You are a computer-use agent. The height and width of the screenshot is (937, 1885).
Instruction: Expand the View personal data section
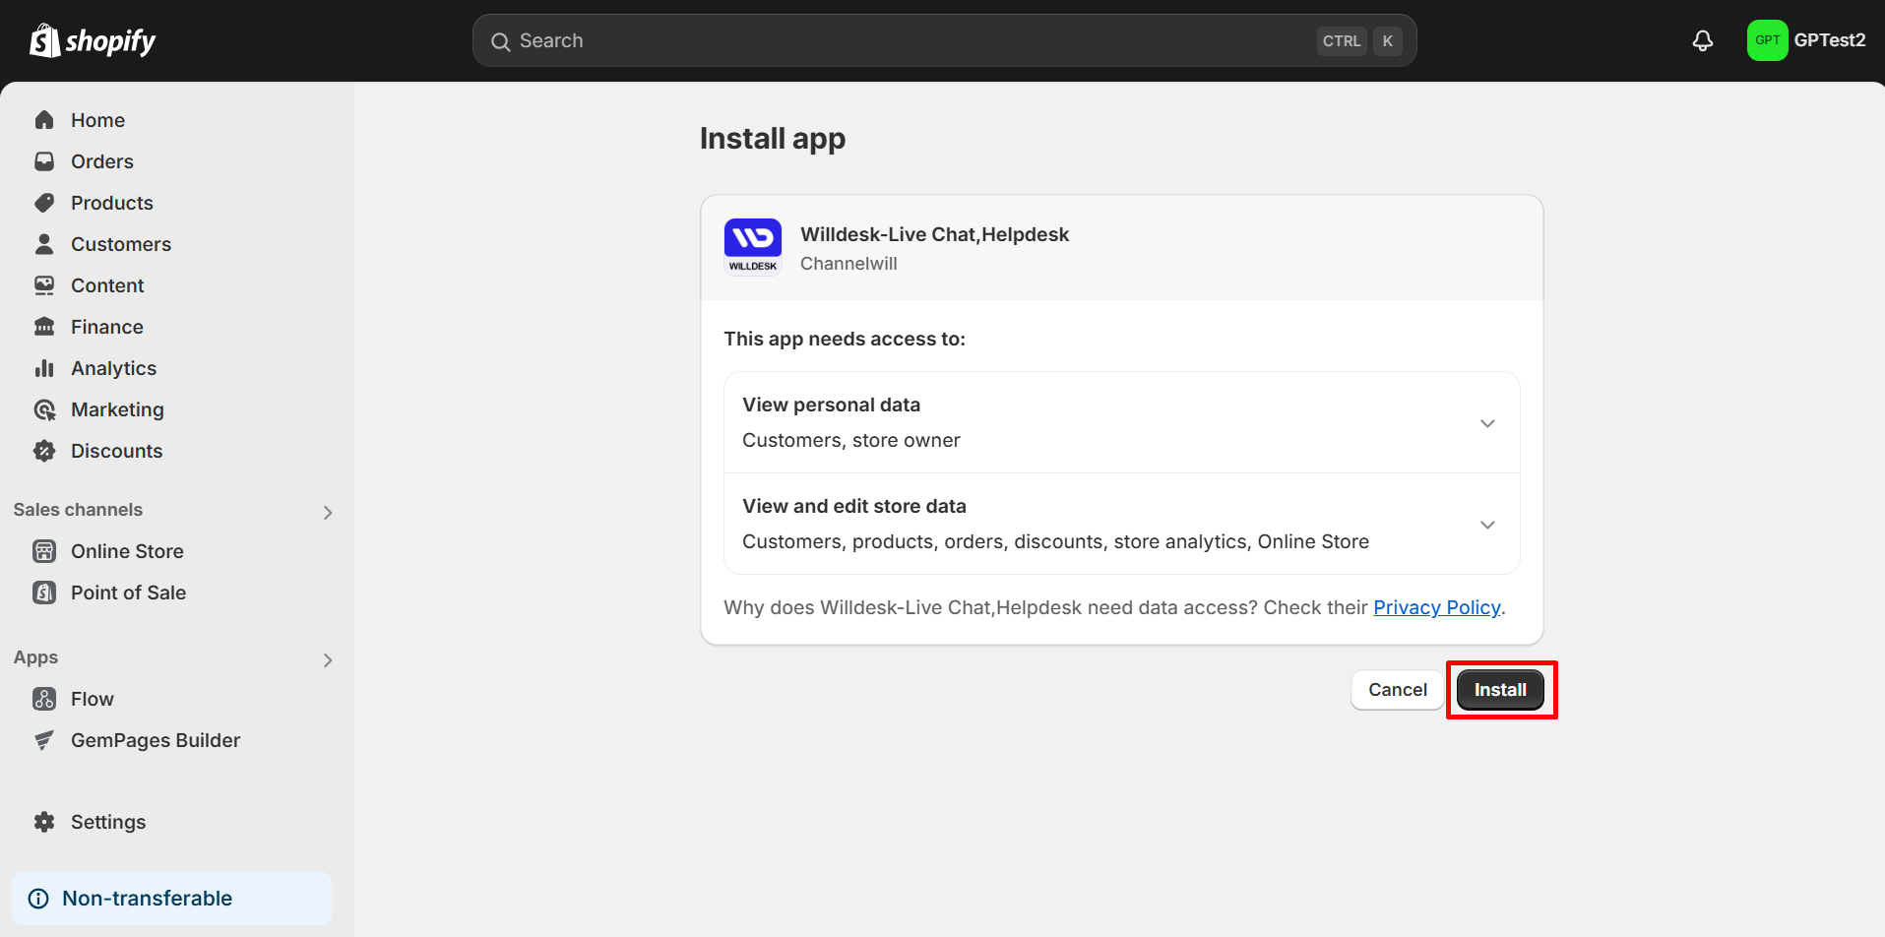1486,422
